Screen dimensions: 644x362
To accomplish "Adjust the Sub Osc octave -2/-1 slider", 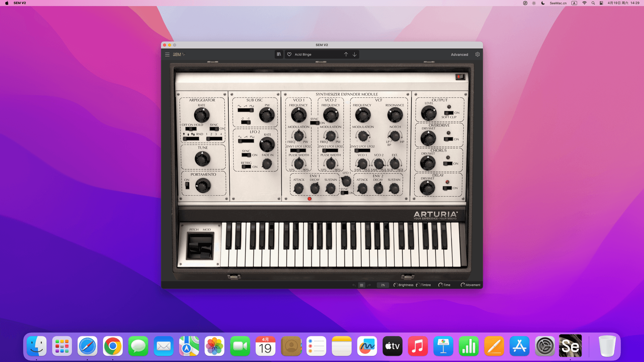I will click(246, 122).
